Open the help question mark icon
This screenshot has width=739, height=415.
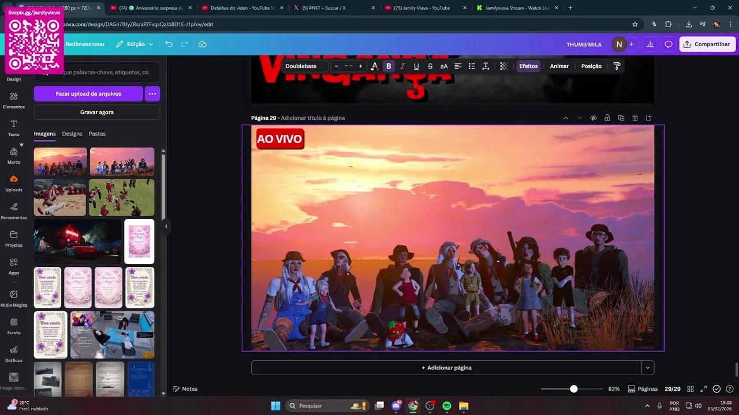(730, 389)
